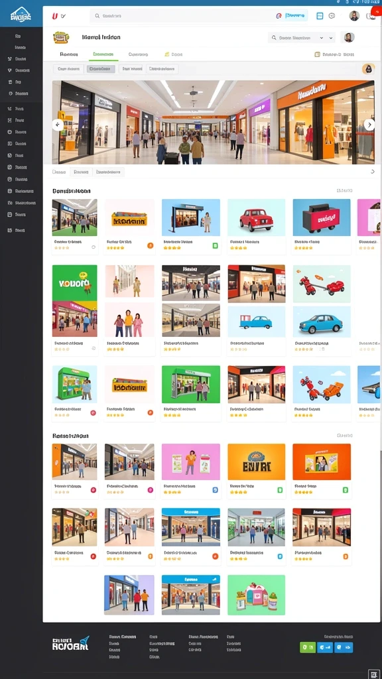Open the green storefront kiosk thumbnail on green background
The width and height of the screenshot is (382, 679).
[x=190, y=385]
